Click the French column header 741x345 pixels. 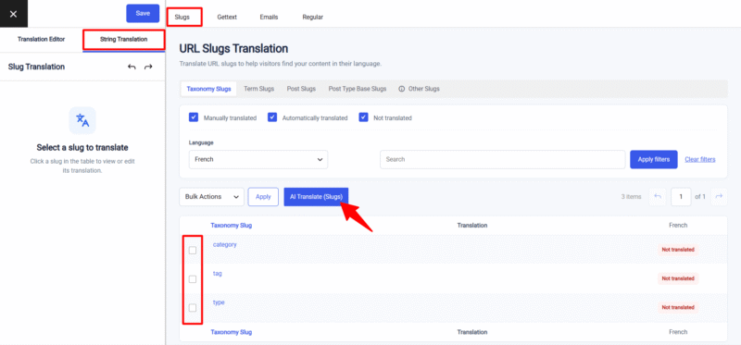pos(678,226)
